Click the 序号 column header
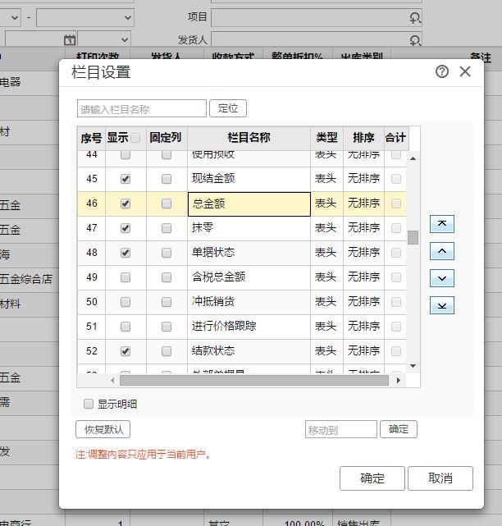The height and width of the screenshot is (526, 502). tap(91, 138)
